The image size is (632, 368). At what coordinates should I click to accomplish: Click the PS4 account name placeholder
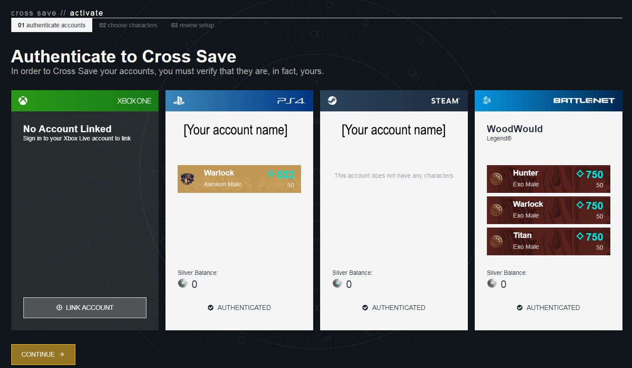click(236, 130)
